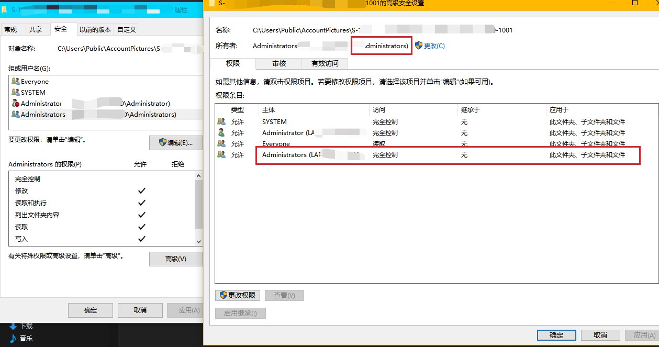Click the 更改权限 button
This screenshot has height=347, width=659.
[238, 295]
